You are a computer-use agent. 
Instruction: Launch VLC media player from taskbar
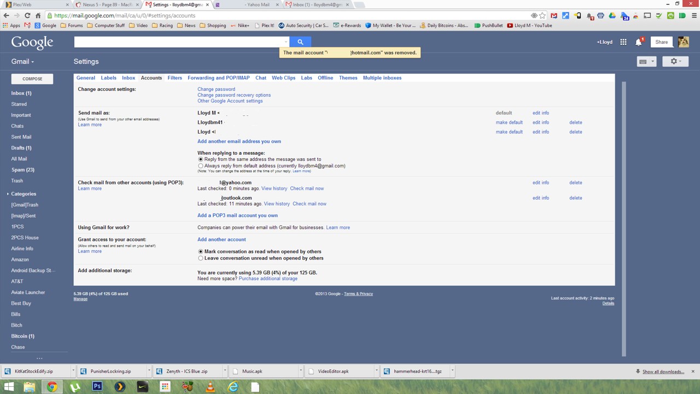click(x=210, y=387)
